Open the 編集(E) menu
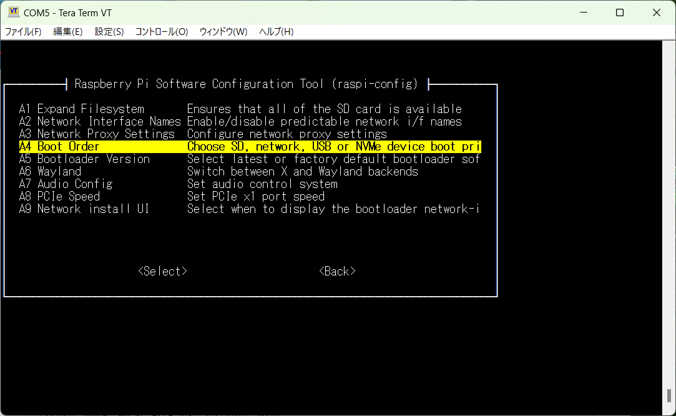676x416 pixels. [x=67, y=32]
